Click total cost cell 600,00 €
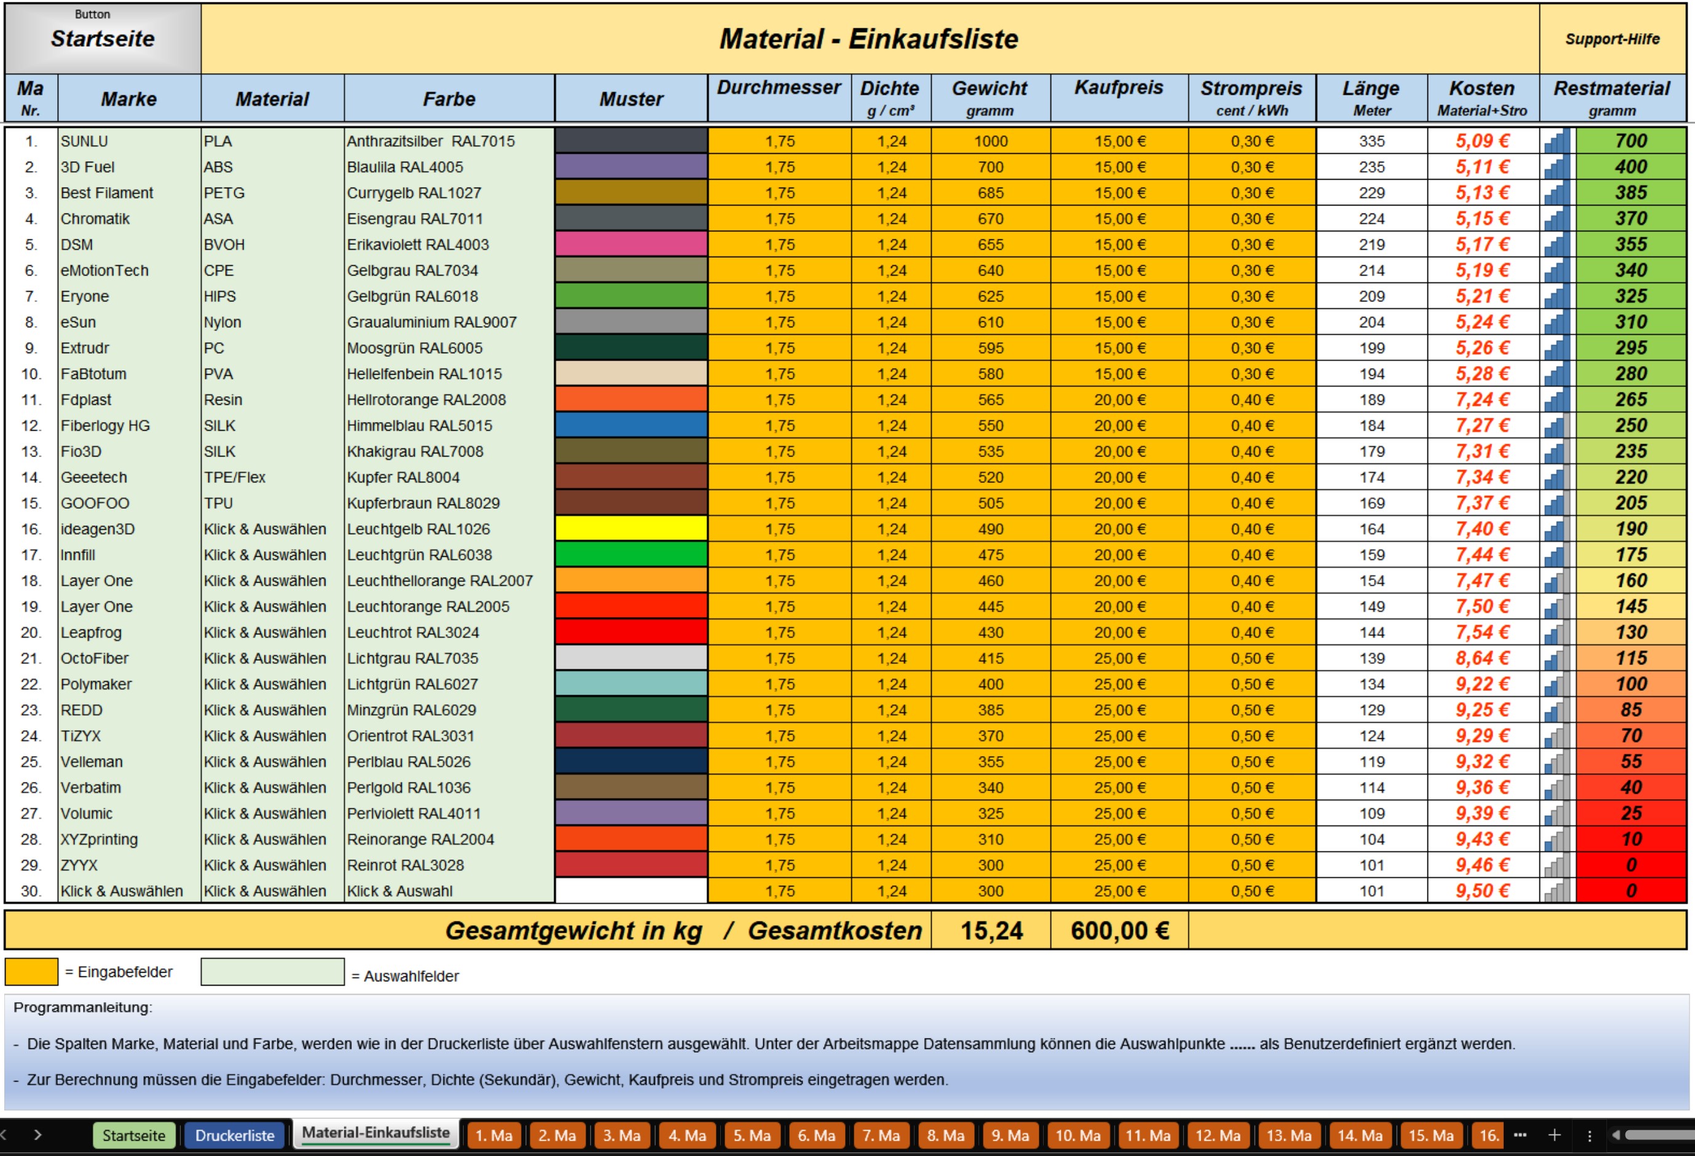Viewport: 1695px width, 1156px height. [x=1119, y=930]
